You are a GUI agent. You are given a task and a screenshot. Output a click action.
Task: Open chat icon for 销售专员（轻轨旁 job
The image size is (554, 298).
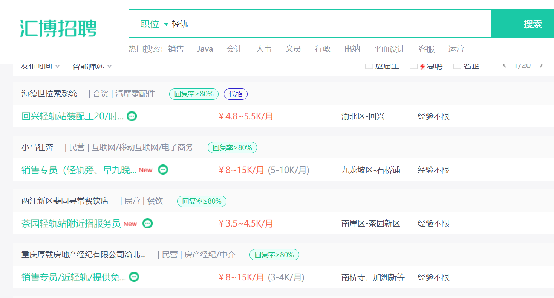coord(163,170)
